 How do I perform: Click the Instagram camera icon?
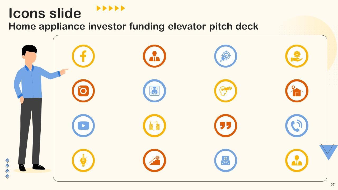tap(83, 91)
